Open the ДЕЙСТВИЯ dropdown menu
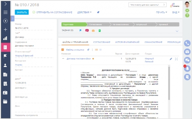Image resolution: width=192 pixels, height=119 pixels. [84, 12]
